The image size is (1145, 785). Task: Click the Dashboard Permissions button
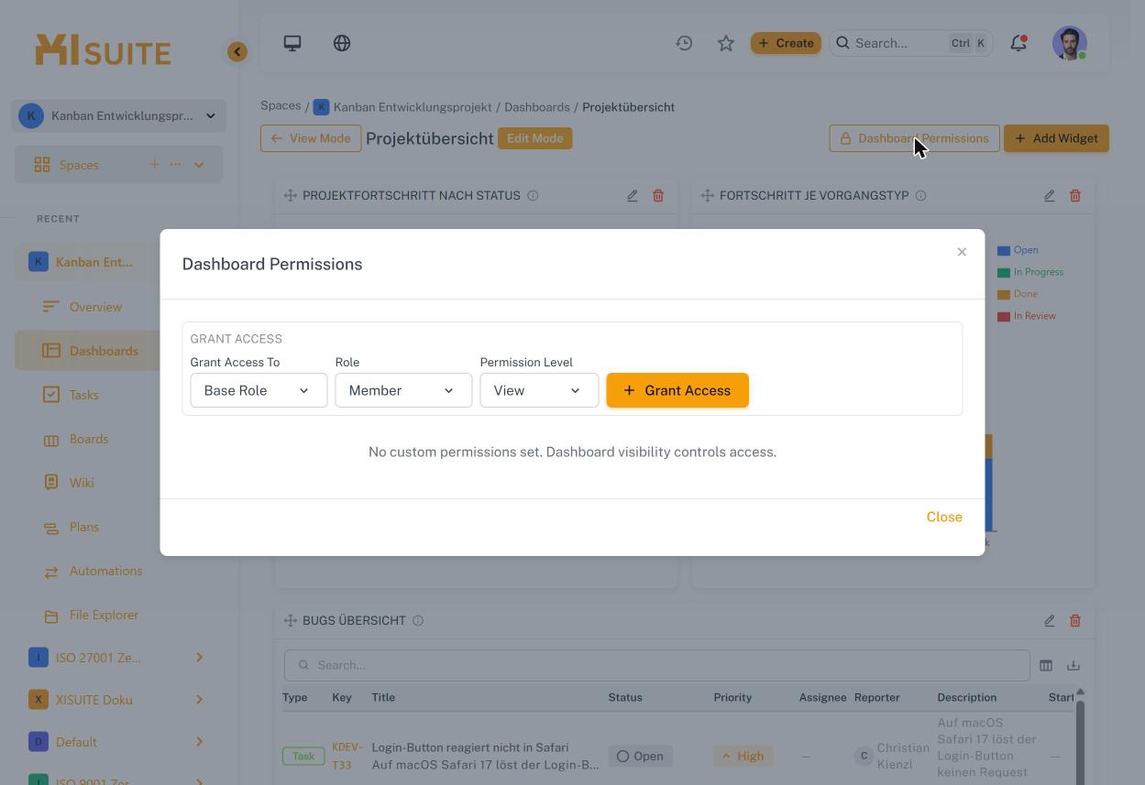click(x=914, y=138)
